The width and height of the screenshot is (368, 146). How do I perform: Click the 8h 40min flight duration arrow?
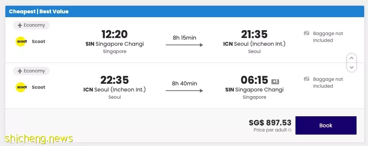point(184,91)
